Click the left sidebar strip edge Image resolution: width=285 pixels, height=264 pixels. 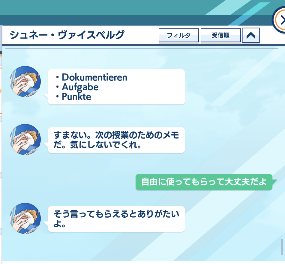point(1,145)
